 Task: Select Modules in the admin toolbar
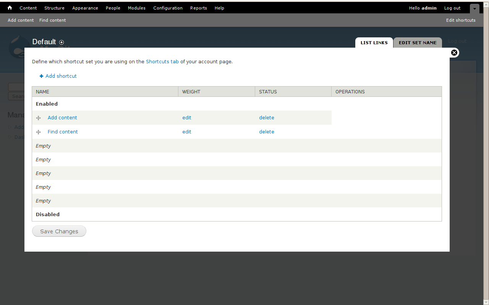(137, 8)
